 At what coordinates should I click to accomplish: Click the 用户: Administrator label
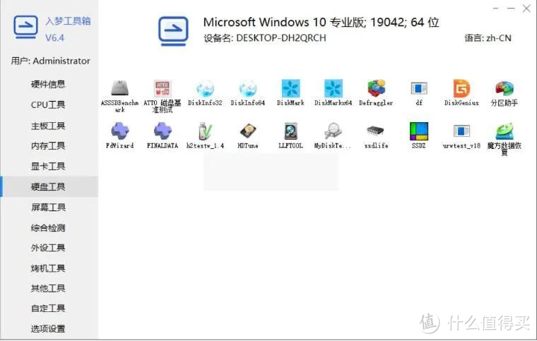[50, 61]
